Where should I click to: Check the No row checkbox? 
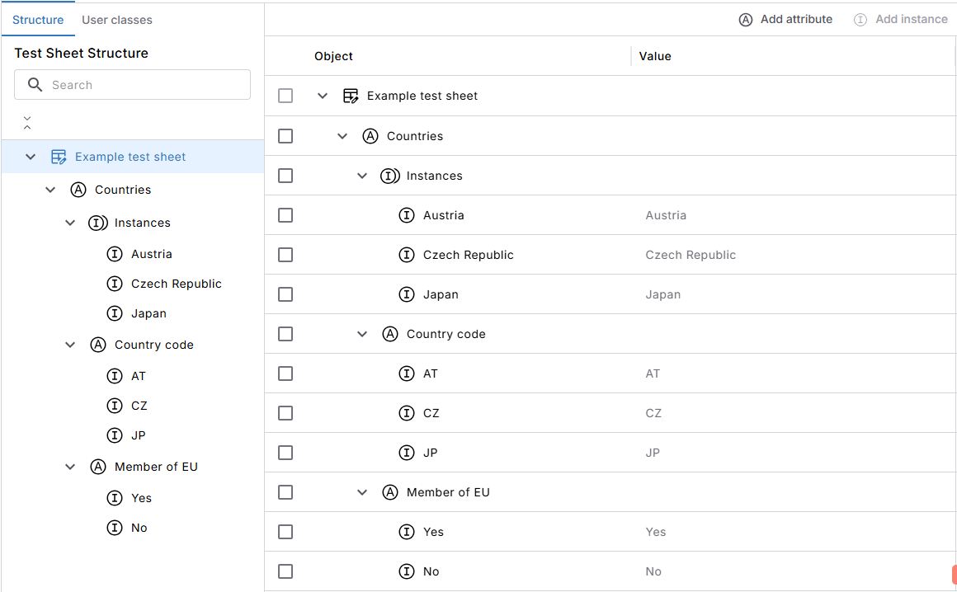click(x=285, y=571)
